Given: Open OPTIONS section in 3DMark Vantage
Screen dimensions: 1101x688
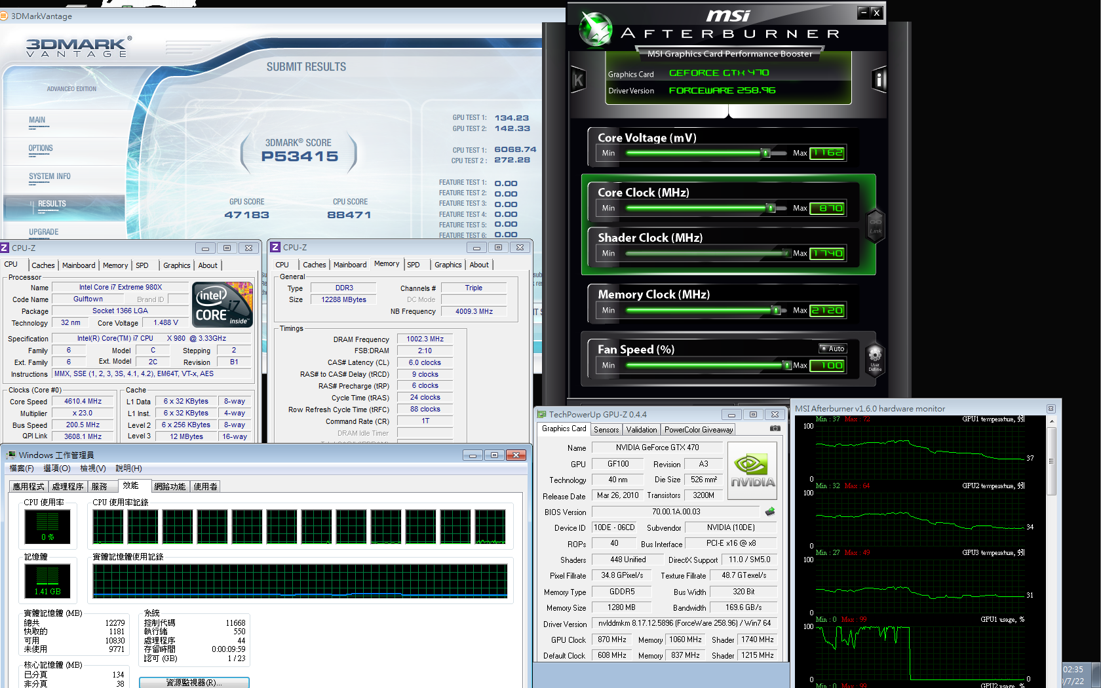Looking at the screenshot, I should pos(41,148).
